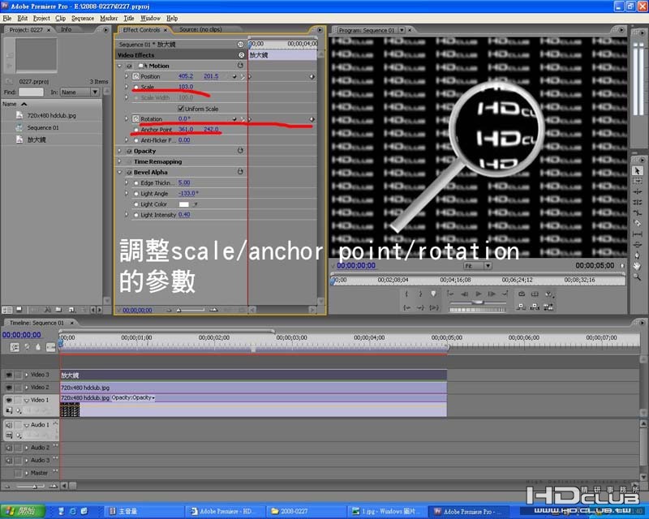
Task: Toggle Safe Margins button
Action: (535, 294)
